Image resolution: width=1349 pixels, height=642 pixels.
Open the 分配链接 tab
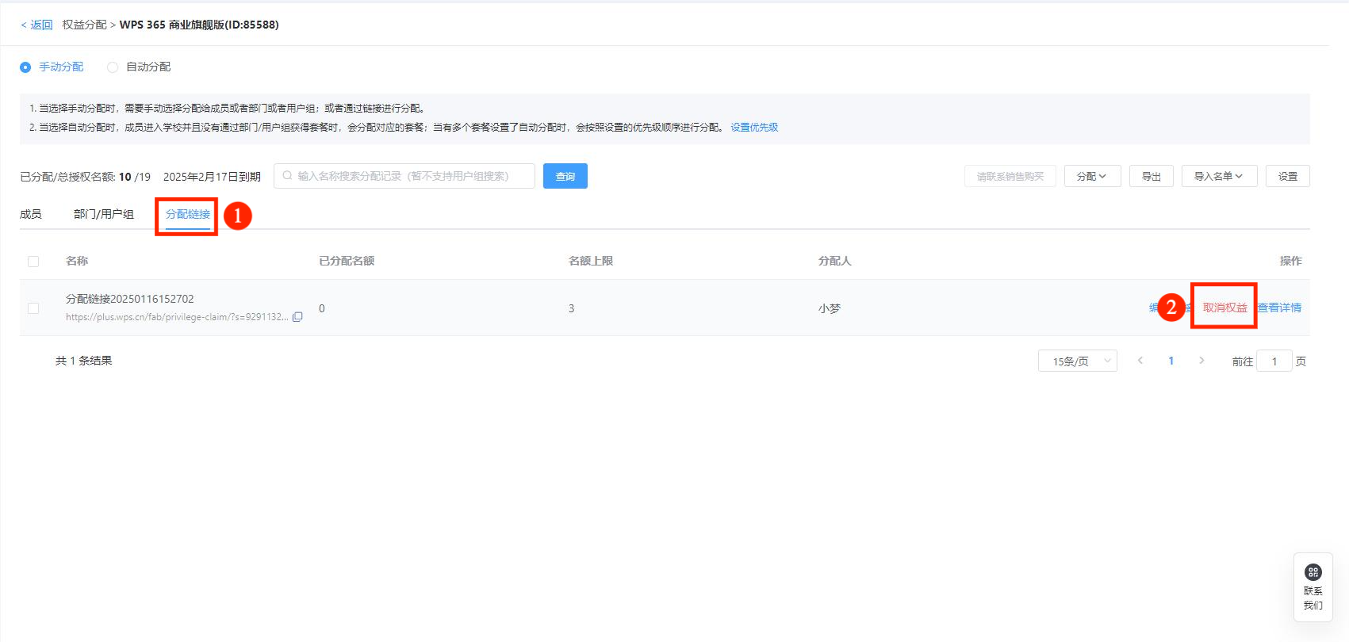pos(188,214)
